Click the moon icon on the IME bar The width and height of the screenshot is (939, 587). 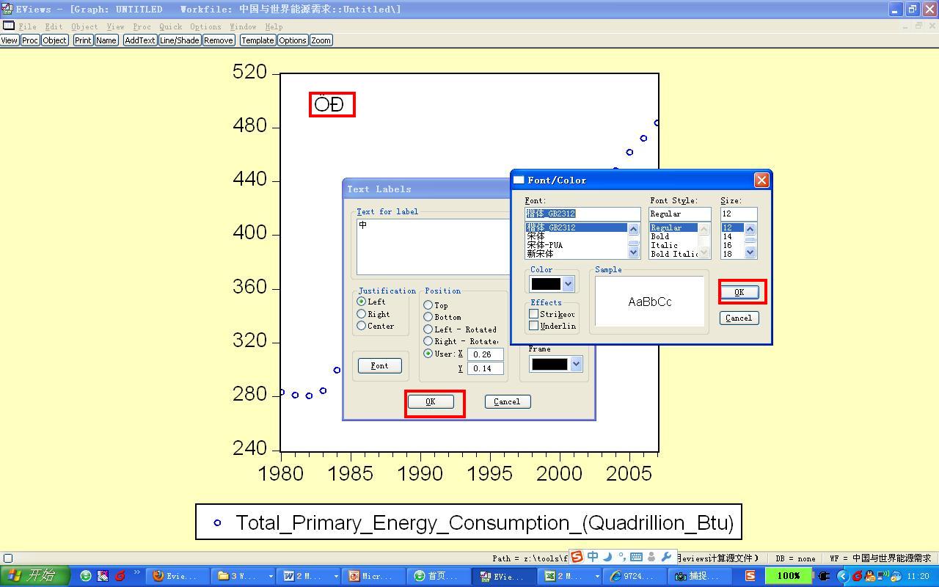(x=607, y=557)
